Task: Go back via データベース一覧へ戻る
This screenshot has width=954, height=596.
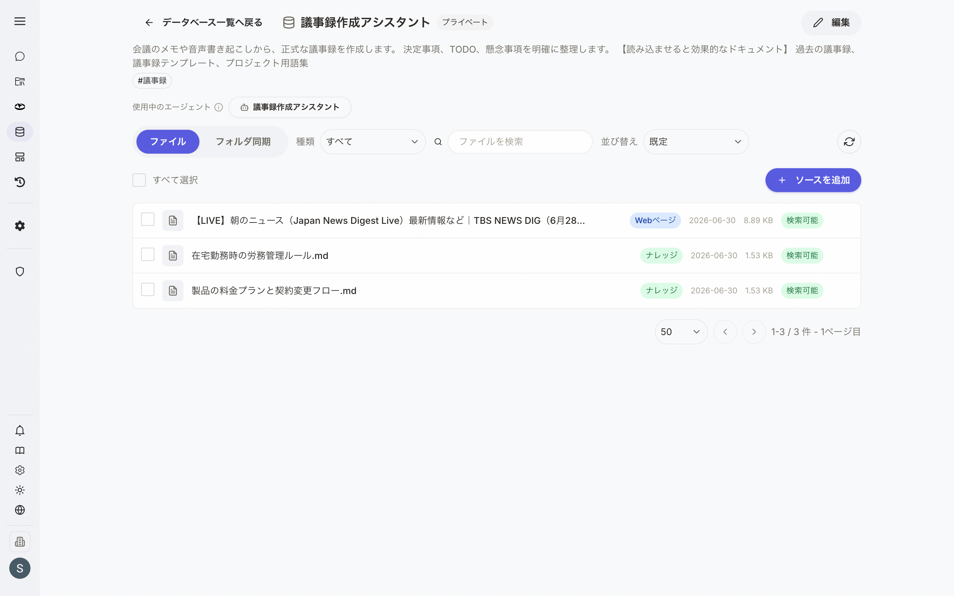Action: (203, 23)
